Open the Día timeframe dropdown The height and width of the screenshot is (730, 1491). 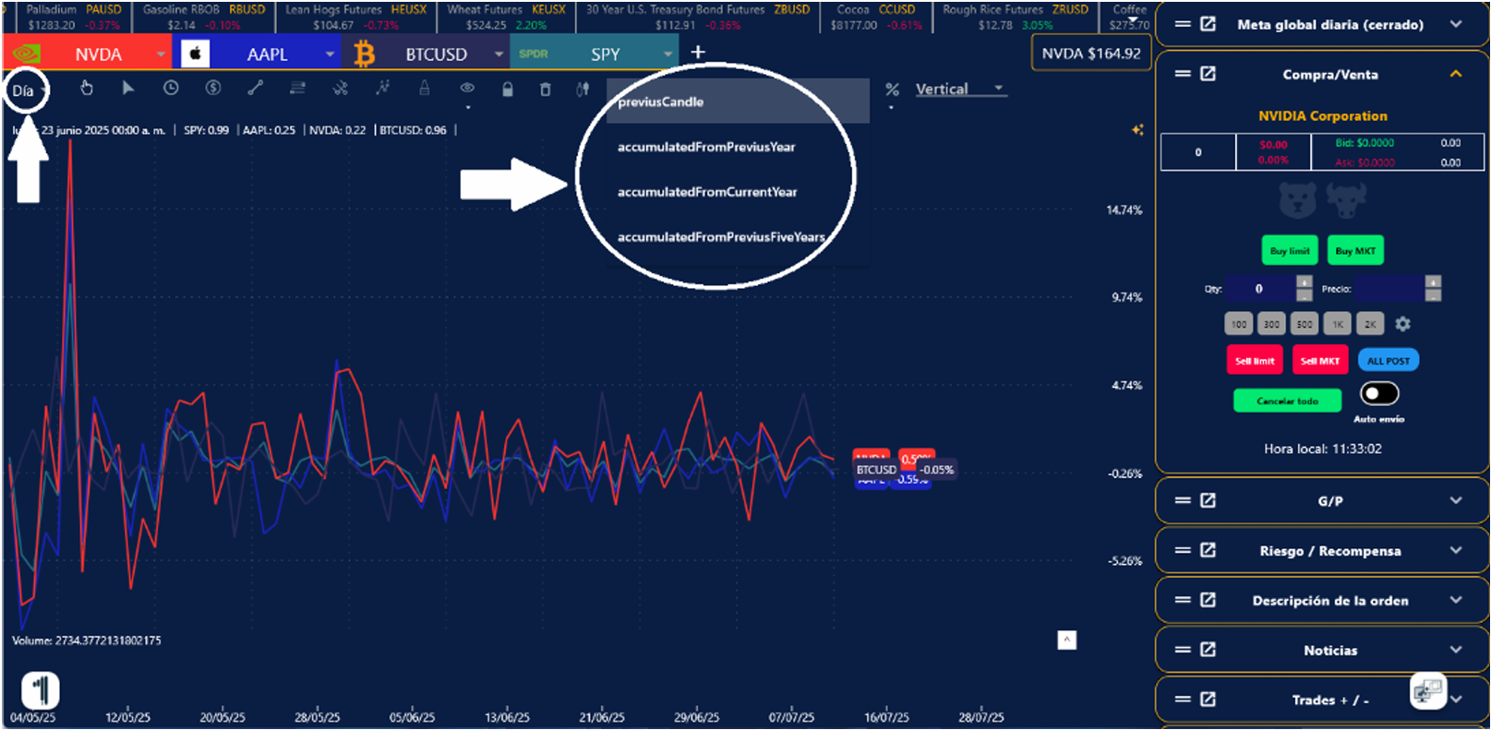pyautogui.click(x=26, y=90)
